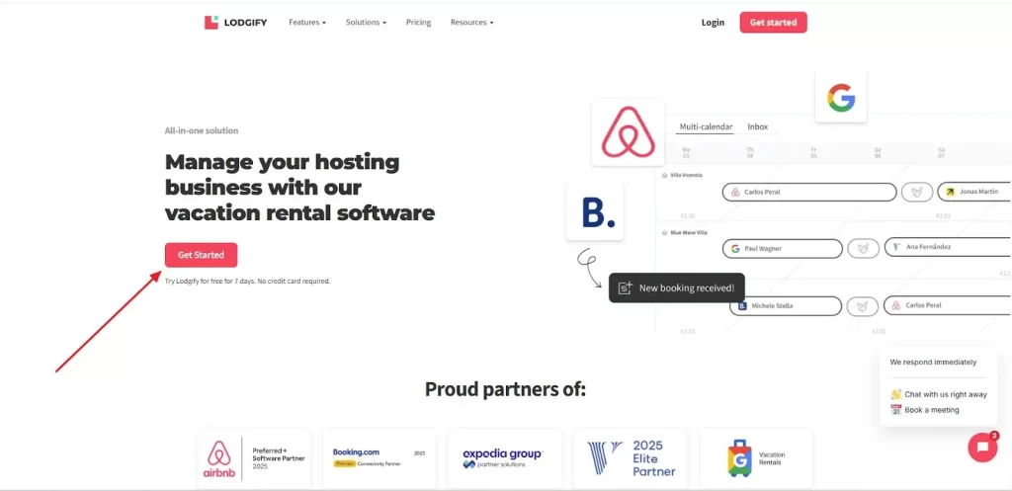This screenshot has width=1012, height=491.
Task: Open the Pricing page
Action: tap(418, 22)
